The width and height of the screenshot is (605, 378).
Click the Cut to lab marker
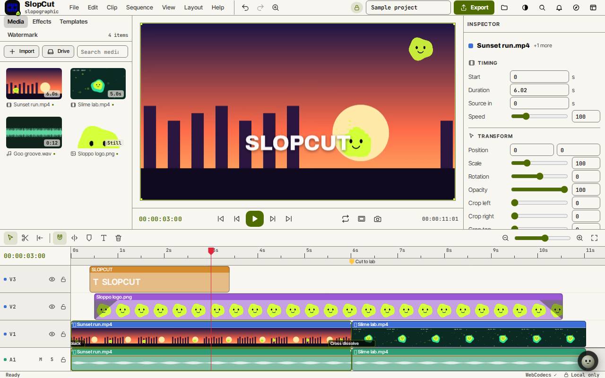click(x=362, y=261)
